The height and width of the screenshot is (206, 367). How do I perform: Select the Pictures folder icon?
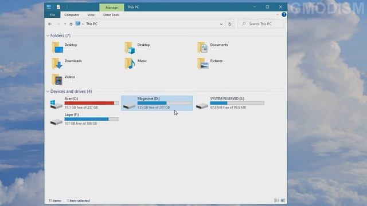coord(202,64)
